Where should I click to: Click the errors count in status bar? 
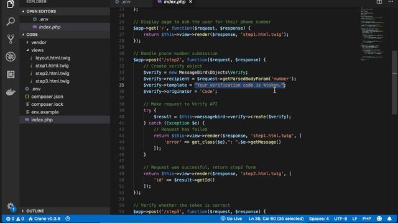tap(10, 219)
